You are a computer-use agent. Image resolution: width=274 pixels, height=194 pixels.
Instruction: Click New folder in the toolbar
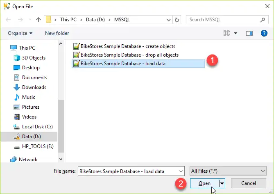point(57,33)
